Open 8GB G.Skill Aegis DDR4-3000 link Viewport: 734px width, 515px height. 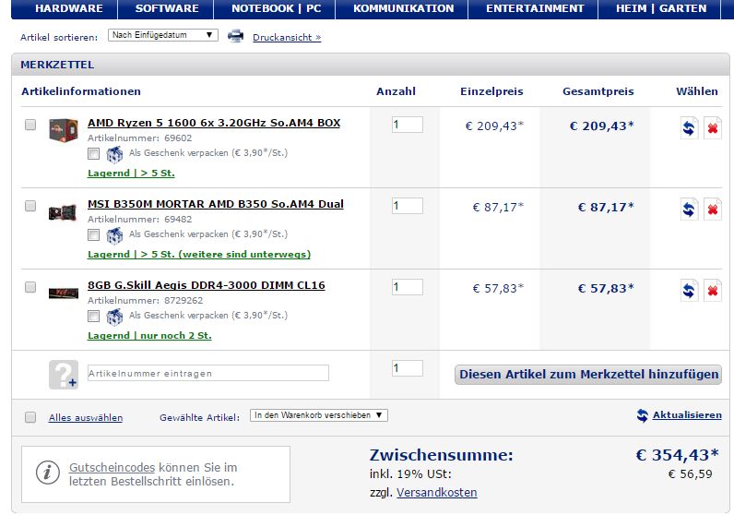pyautogui.click(x=207, y=285)
